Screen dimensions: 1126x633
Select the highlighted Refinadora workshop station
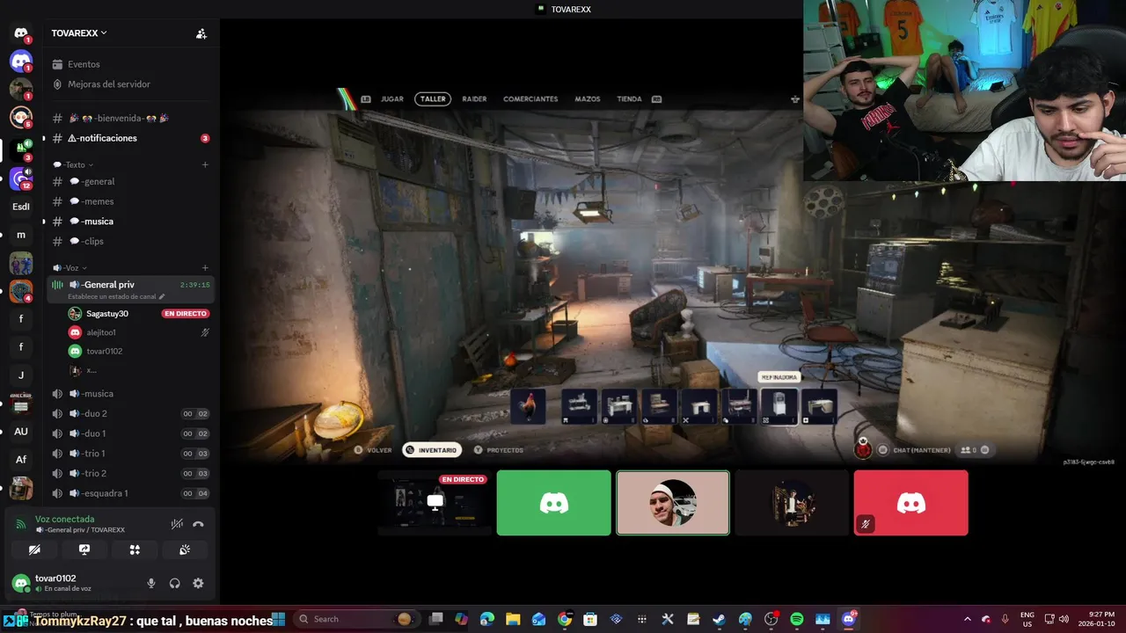779,406
